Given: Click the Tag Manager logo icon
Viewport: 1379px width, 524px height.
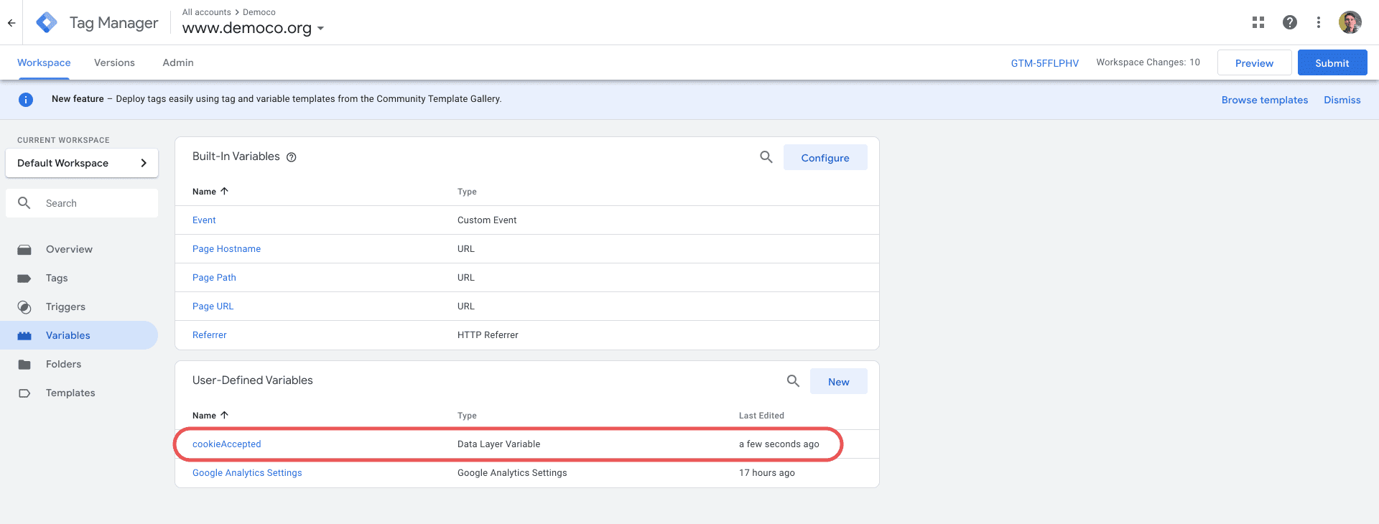Looking at the screenshot, I should 47,22.
